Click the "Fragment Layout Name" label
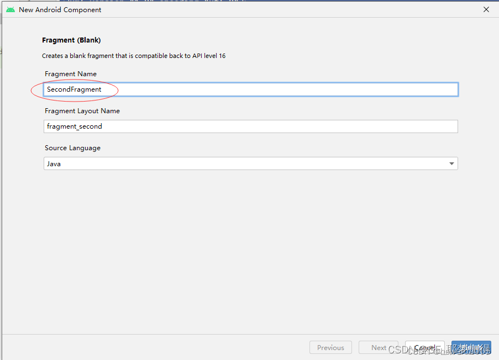499x360 pixels. click(x=82, y=111)
